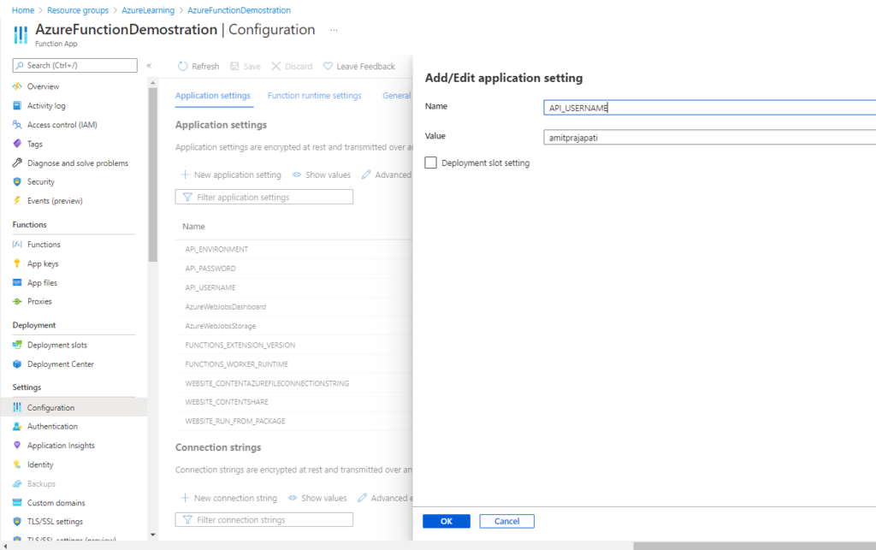Click Home in the breadcrumb

(23, 10)
